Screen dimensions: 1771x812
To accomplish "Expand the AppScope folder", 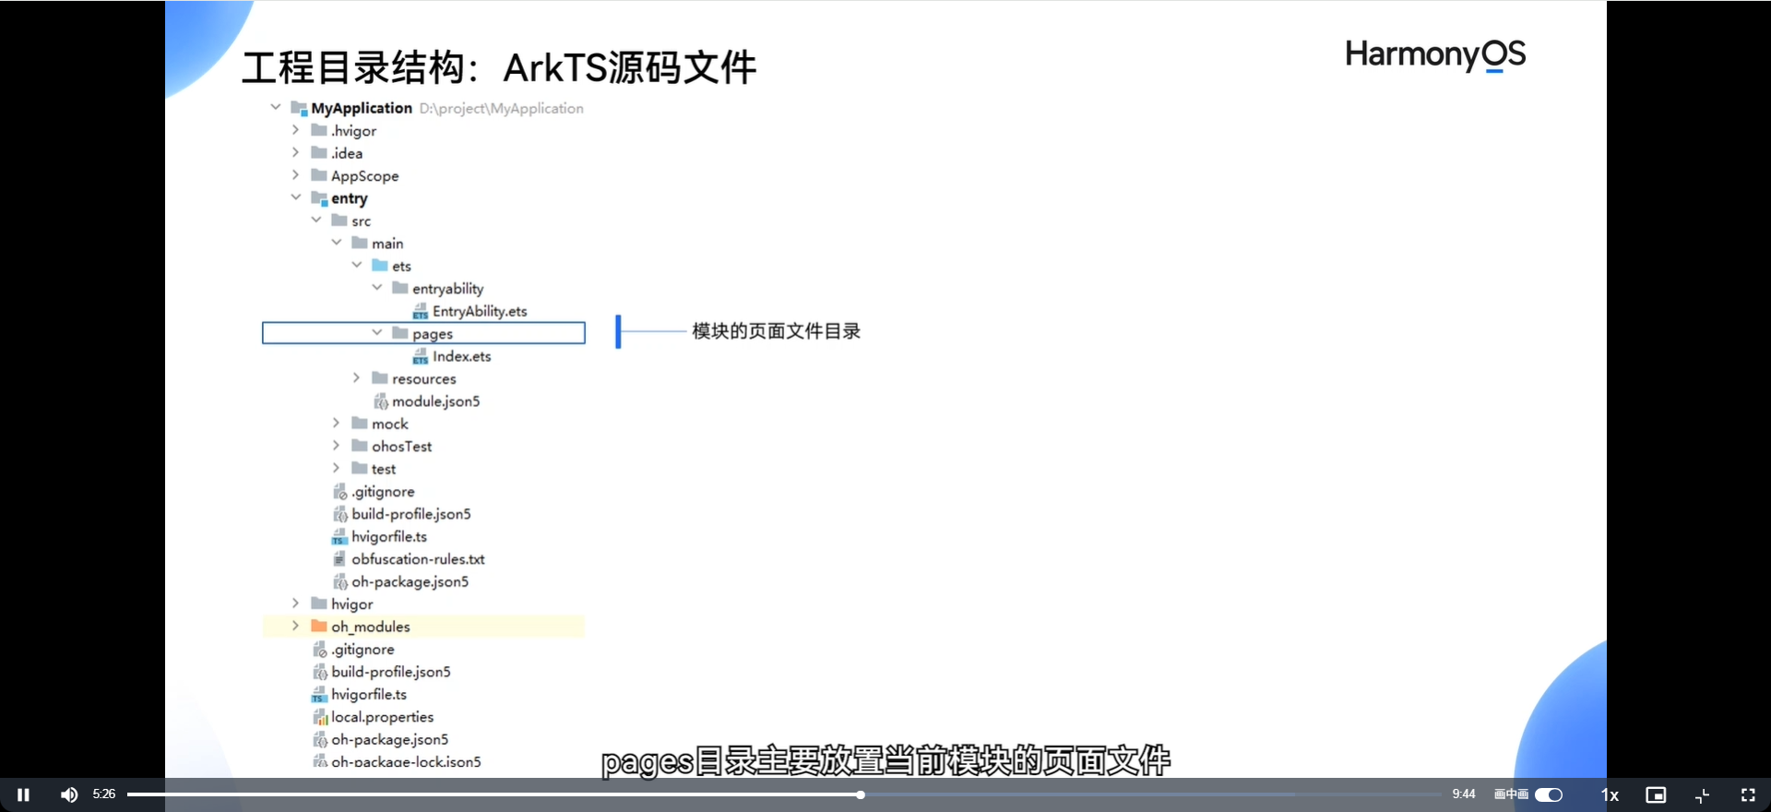I will tap(295, 174).
